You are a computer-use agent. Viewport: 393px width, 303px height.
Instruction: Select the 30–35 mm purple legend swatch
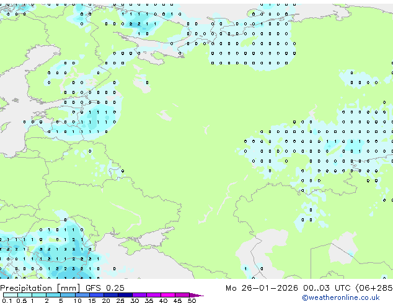click(139, 295)
